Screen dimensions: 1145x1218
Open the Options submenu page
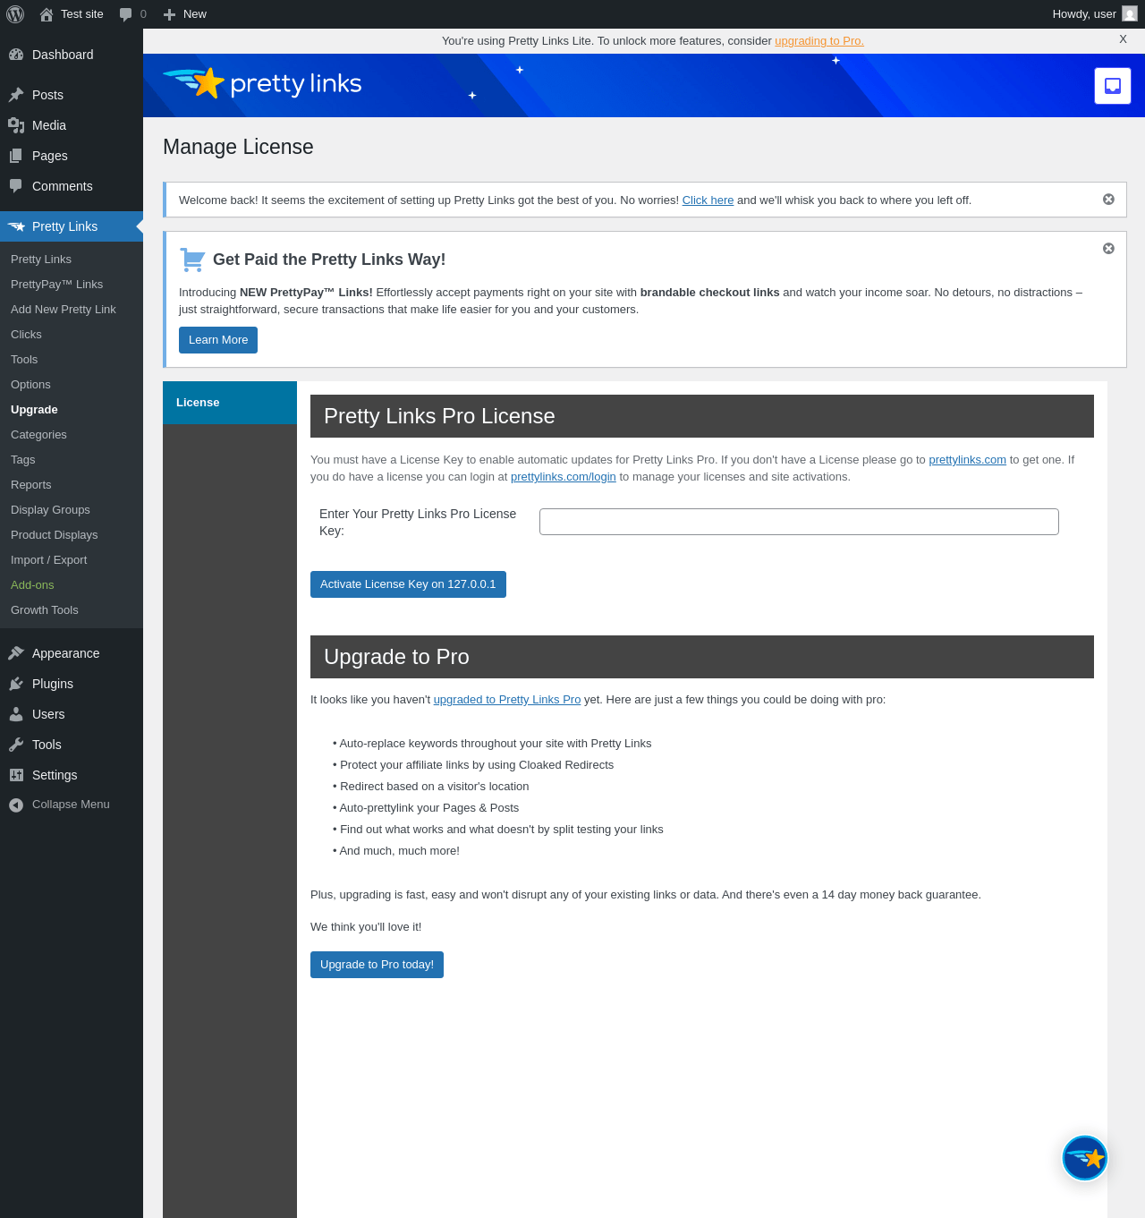point(30,385)
